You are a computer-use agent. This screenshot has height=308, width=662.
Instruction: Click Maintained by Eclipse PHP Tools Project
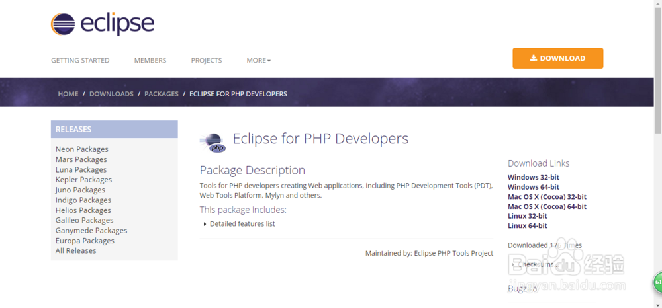click(430, 253)
